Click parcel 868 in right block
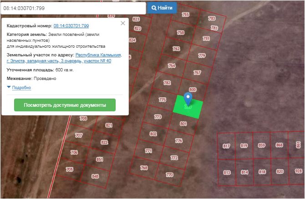 pos(279,145)
